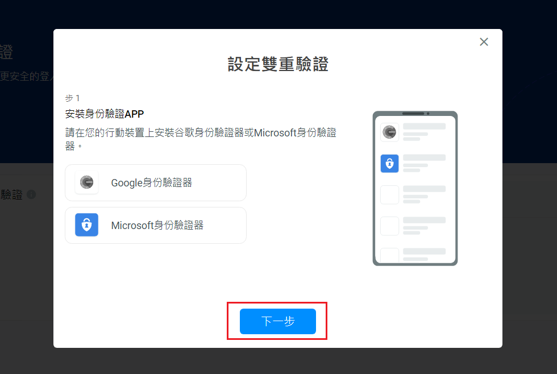Click the 步 1 step label
This screenshot has width=557, height=374.
[x=73, y=98]
